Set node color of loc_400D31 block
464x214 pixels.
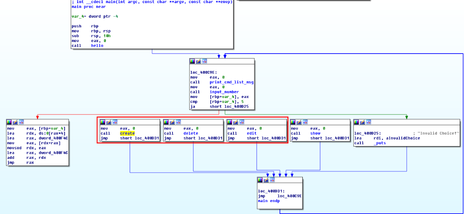point(260,180)
